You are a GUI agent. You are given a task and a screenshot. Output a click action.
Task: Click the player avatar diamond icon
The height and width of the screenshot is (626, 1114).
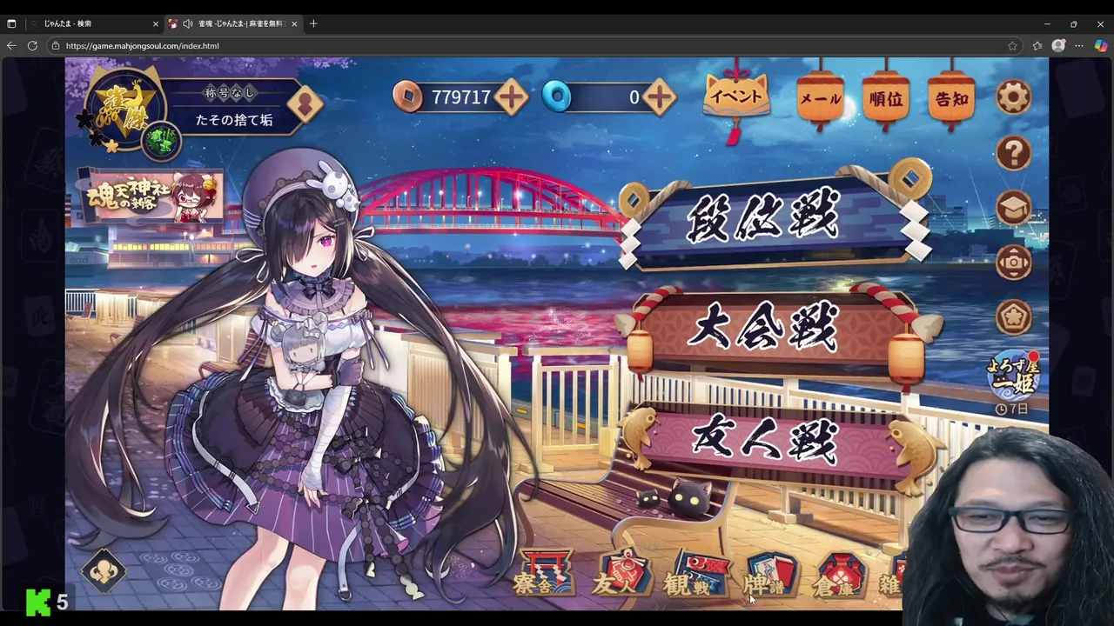(305, 104)
